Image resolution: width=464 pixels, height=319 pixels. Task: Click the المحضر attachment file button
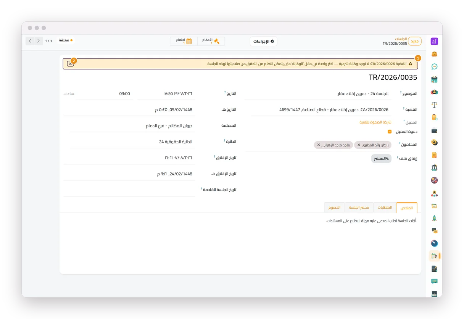381,158
